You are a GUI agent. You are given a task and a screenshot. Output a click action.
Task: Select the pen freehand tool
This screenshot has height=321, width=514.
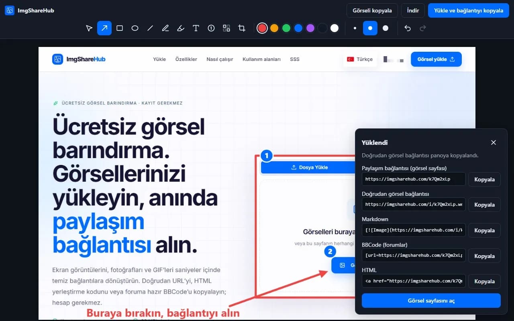(x=165, y=28)
